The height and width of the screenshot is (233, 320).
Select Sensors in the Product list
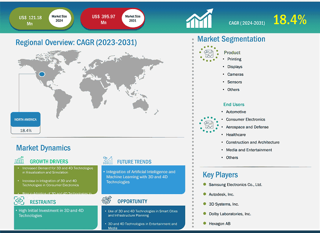click(x=235, y=82)
